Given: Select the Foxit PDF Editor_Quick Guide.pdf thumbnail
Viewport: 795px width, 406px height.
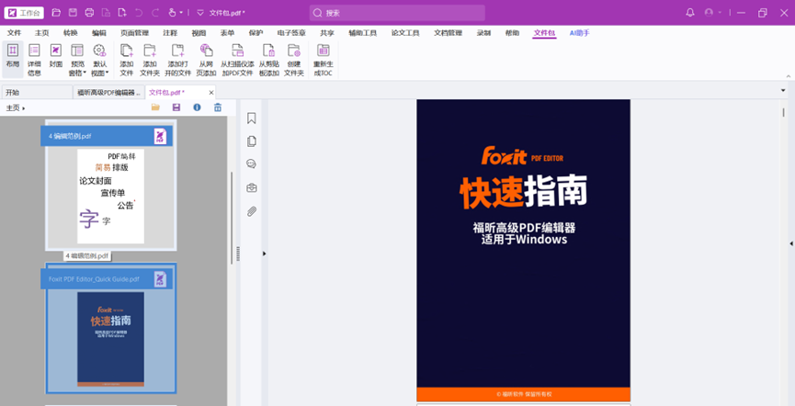Looking at the screenshot, I should pos(110,336).
